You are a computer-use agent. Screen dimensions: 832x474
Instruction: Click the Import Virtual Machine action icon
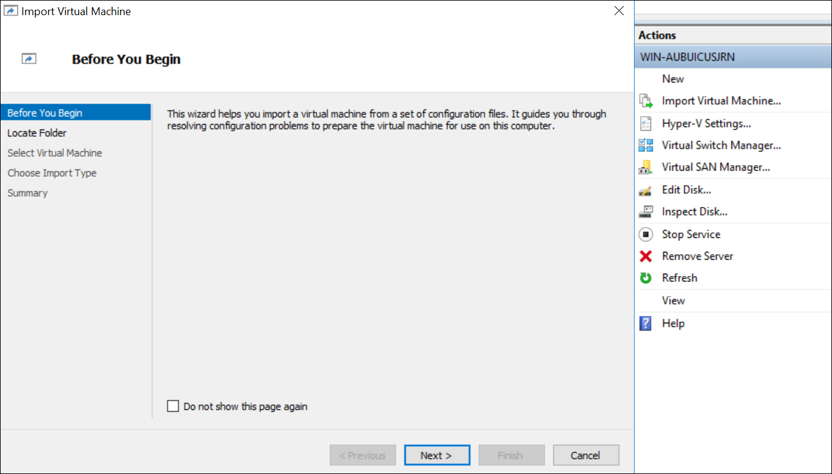click(646, 101)
